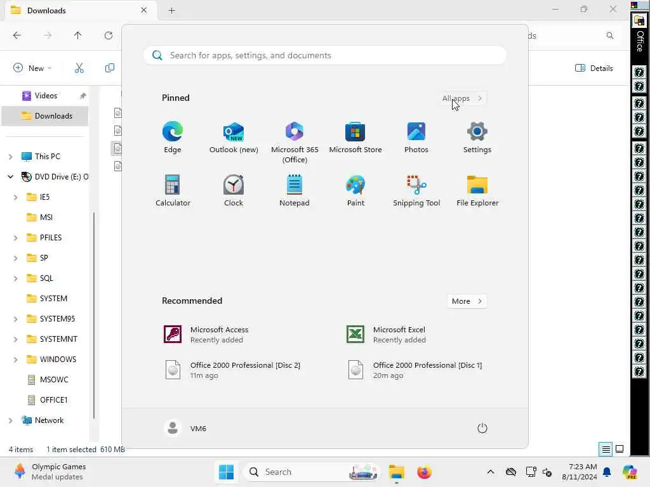Open the Calculator app
650x487 pixels.
pyautogui.click(x=173, y=190)
